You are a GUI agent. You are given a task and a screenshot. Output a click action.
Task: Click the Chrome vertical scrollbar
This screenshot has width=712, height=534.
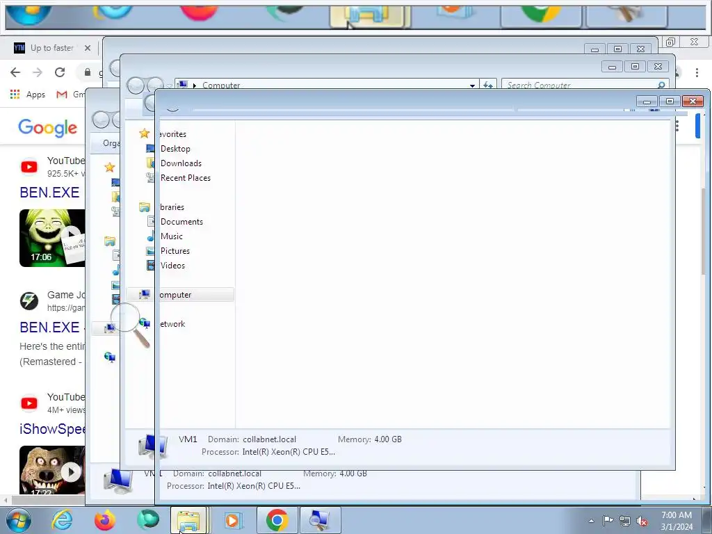(704, 231)
